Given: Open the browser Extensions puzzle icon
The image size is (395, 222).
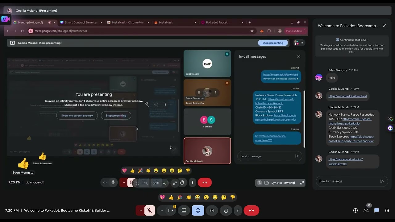Looking at the screenshot, I should point(269,31).
